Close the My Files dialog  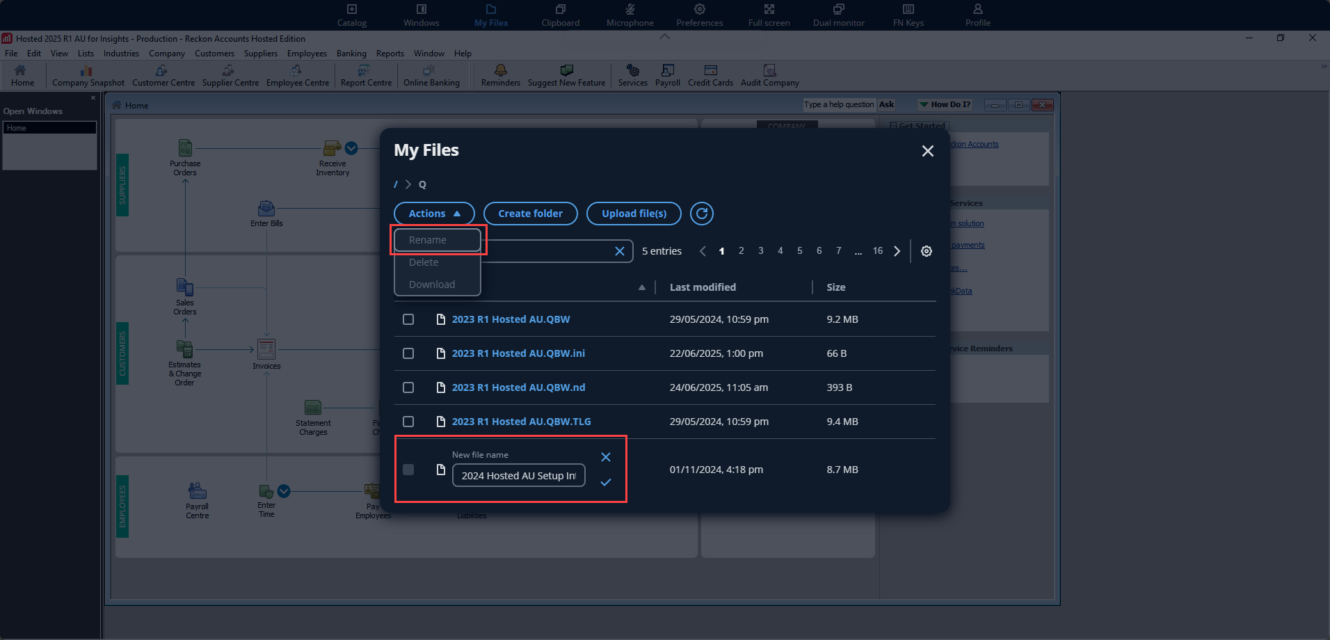928,151
